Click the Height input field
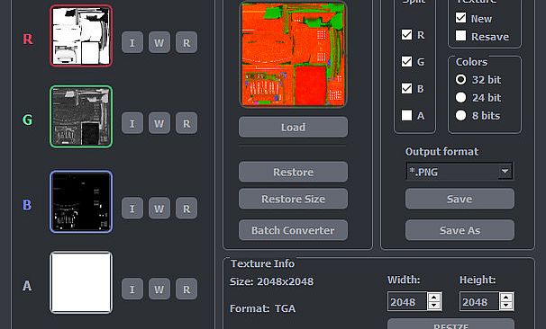Image resolution: width=546 pixels, height=329 pixels. (x=478, y=301)
